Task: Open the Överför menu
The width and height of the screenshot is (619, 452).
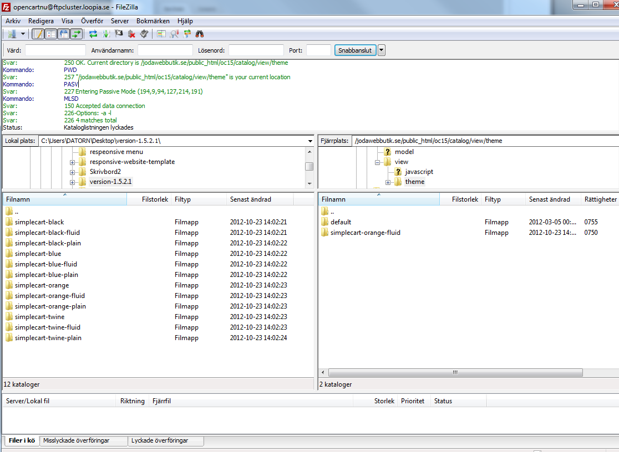Action: (92, 21)
